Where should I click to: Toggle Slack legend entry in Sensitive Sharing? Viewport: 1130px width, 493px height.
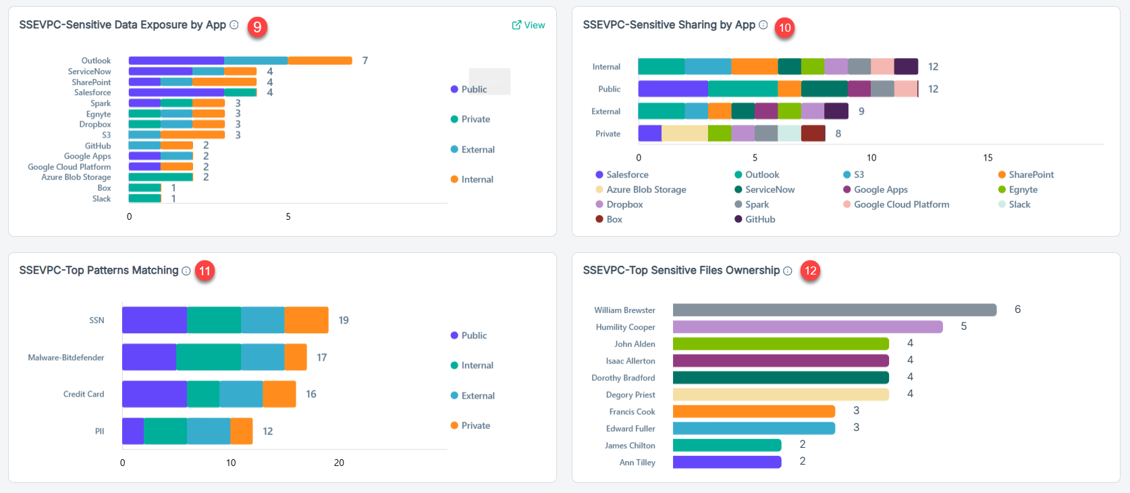(x=1015, y=204)
